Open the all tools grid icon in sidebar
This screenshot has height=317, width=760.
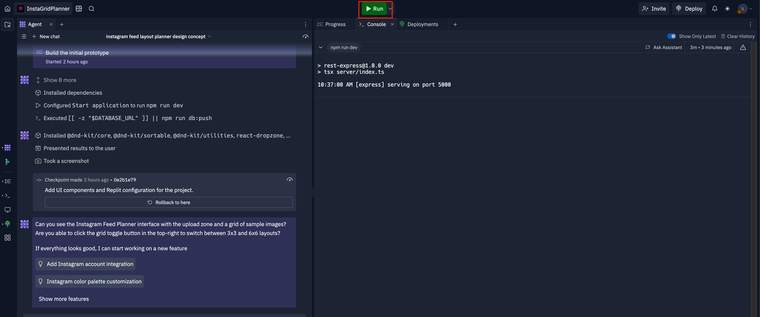(x=8, y=238)
